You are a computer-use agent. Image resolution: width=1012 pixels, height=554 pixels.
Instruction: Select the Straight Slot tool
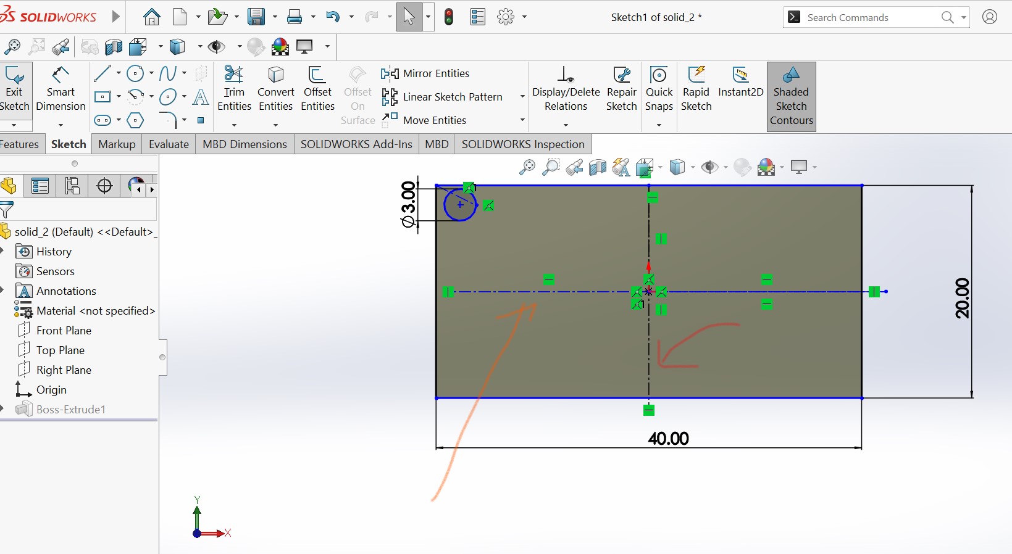coord(102,120)
